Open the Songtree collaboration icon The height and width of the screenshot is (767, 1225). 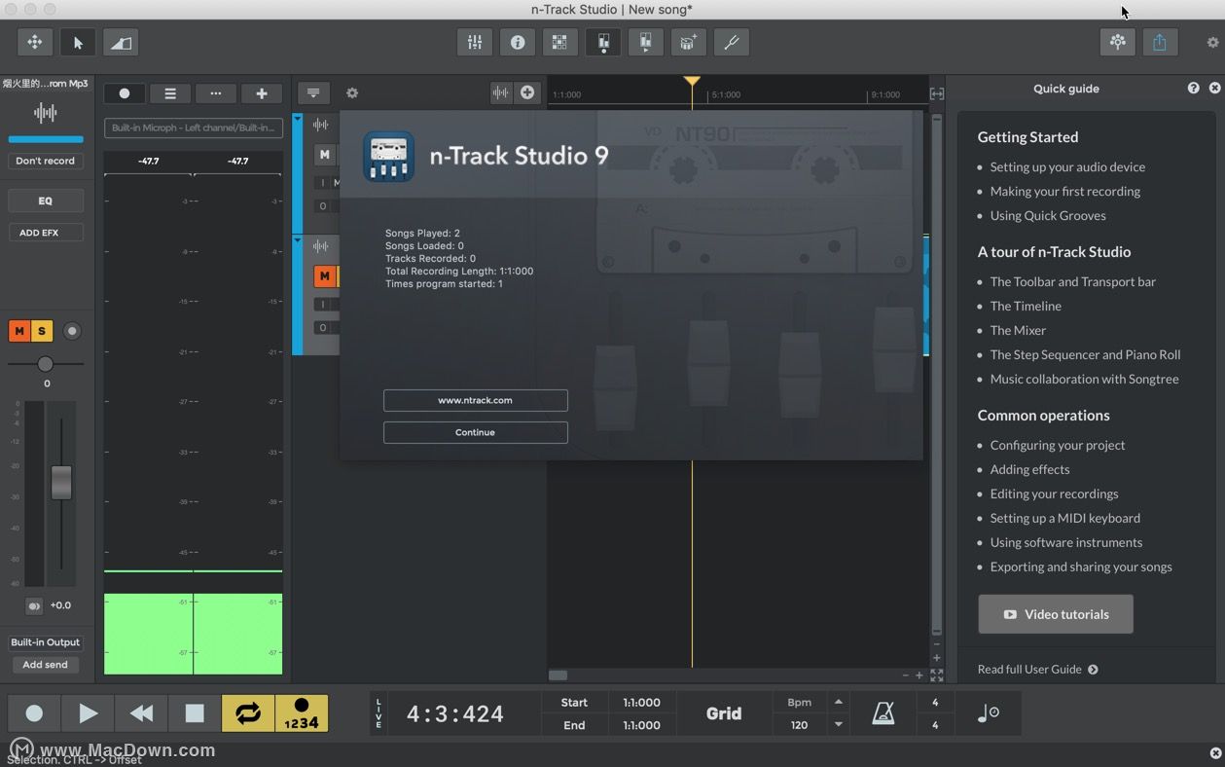(1117, 42)
